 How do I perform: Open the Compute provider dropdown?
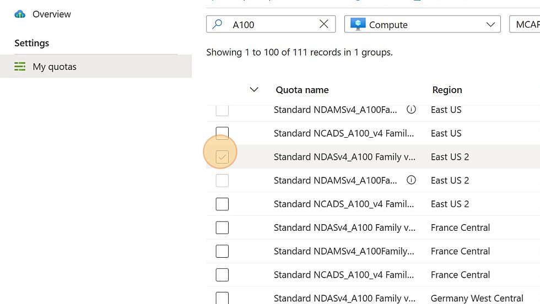(x=422, y=24)
